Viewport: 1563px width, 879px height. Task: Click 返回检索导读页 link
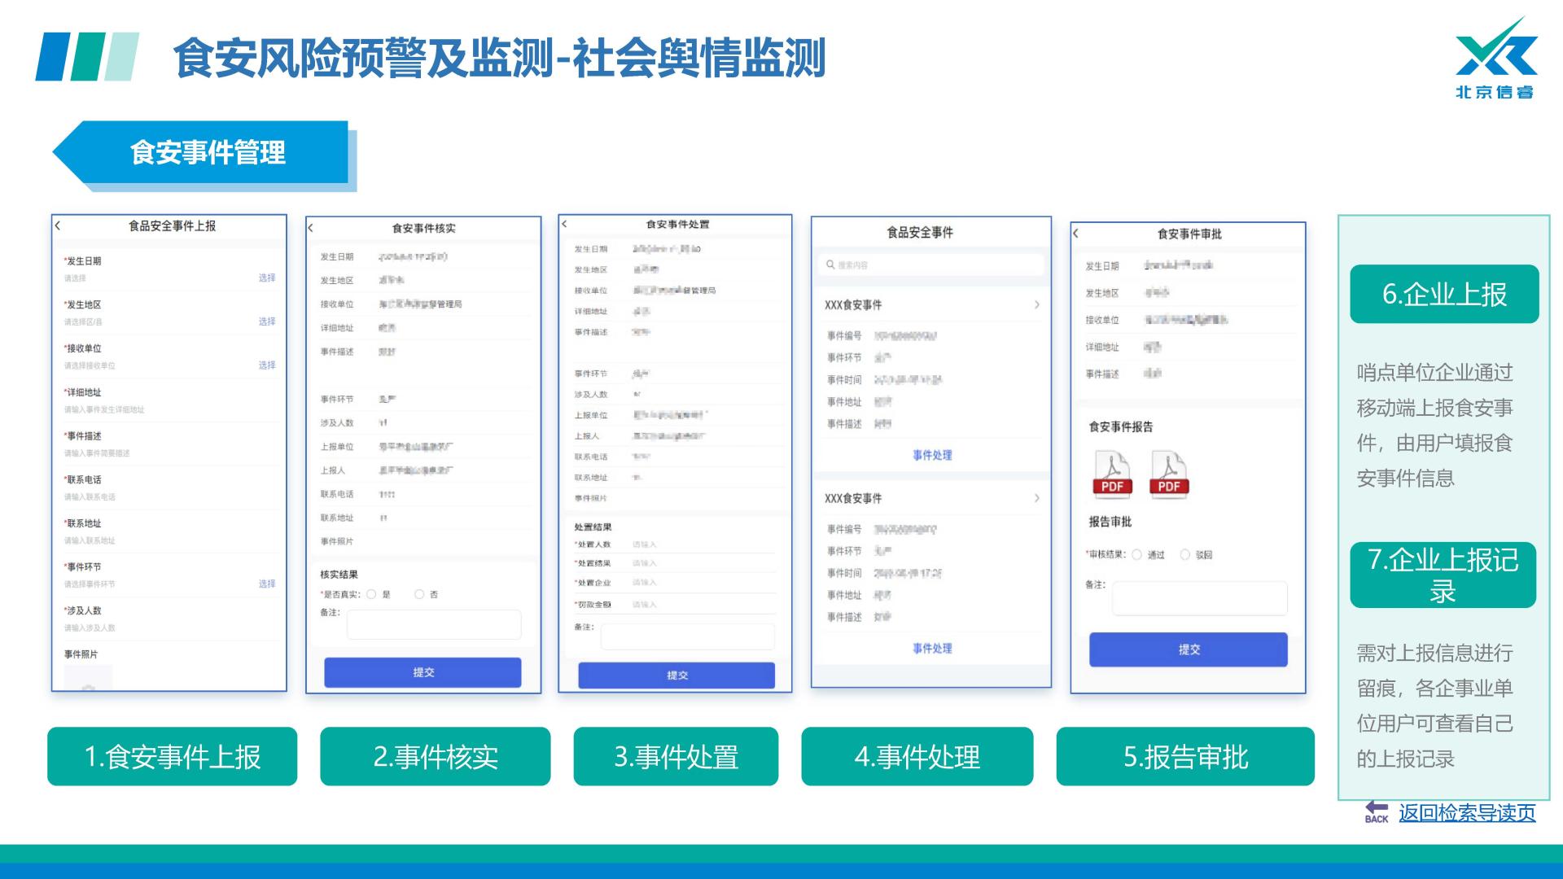(1467, 813)
